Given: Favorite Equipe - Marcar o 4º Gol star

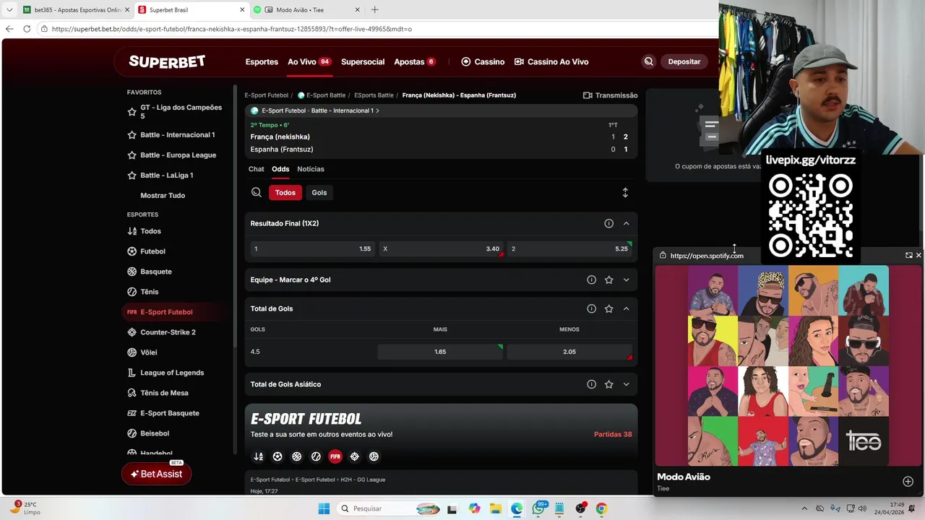Looking at the screenshot, I should click(x=608, y=279).
